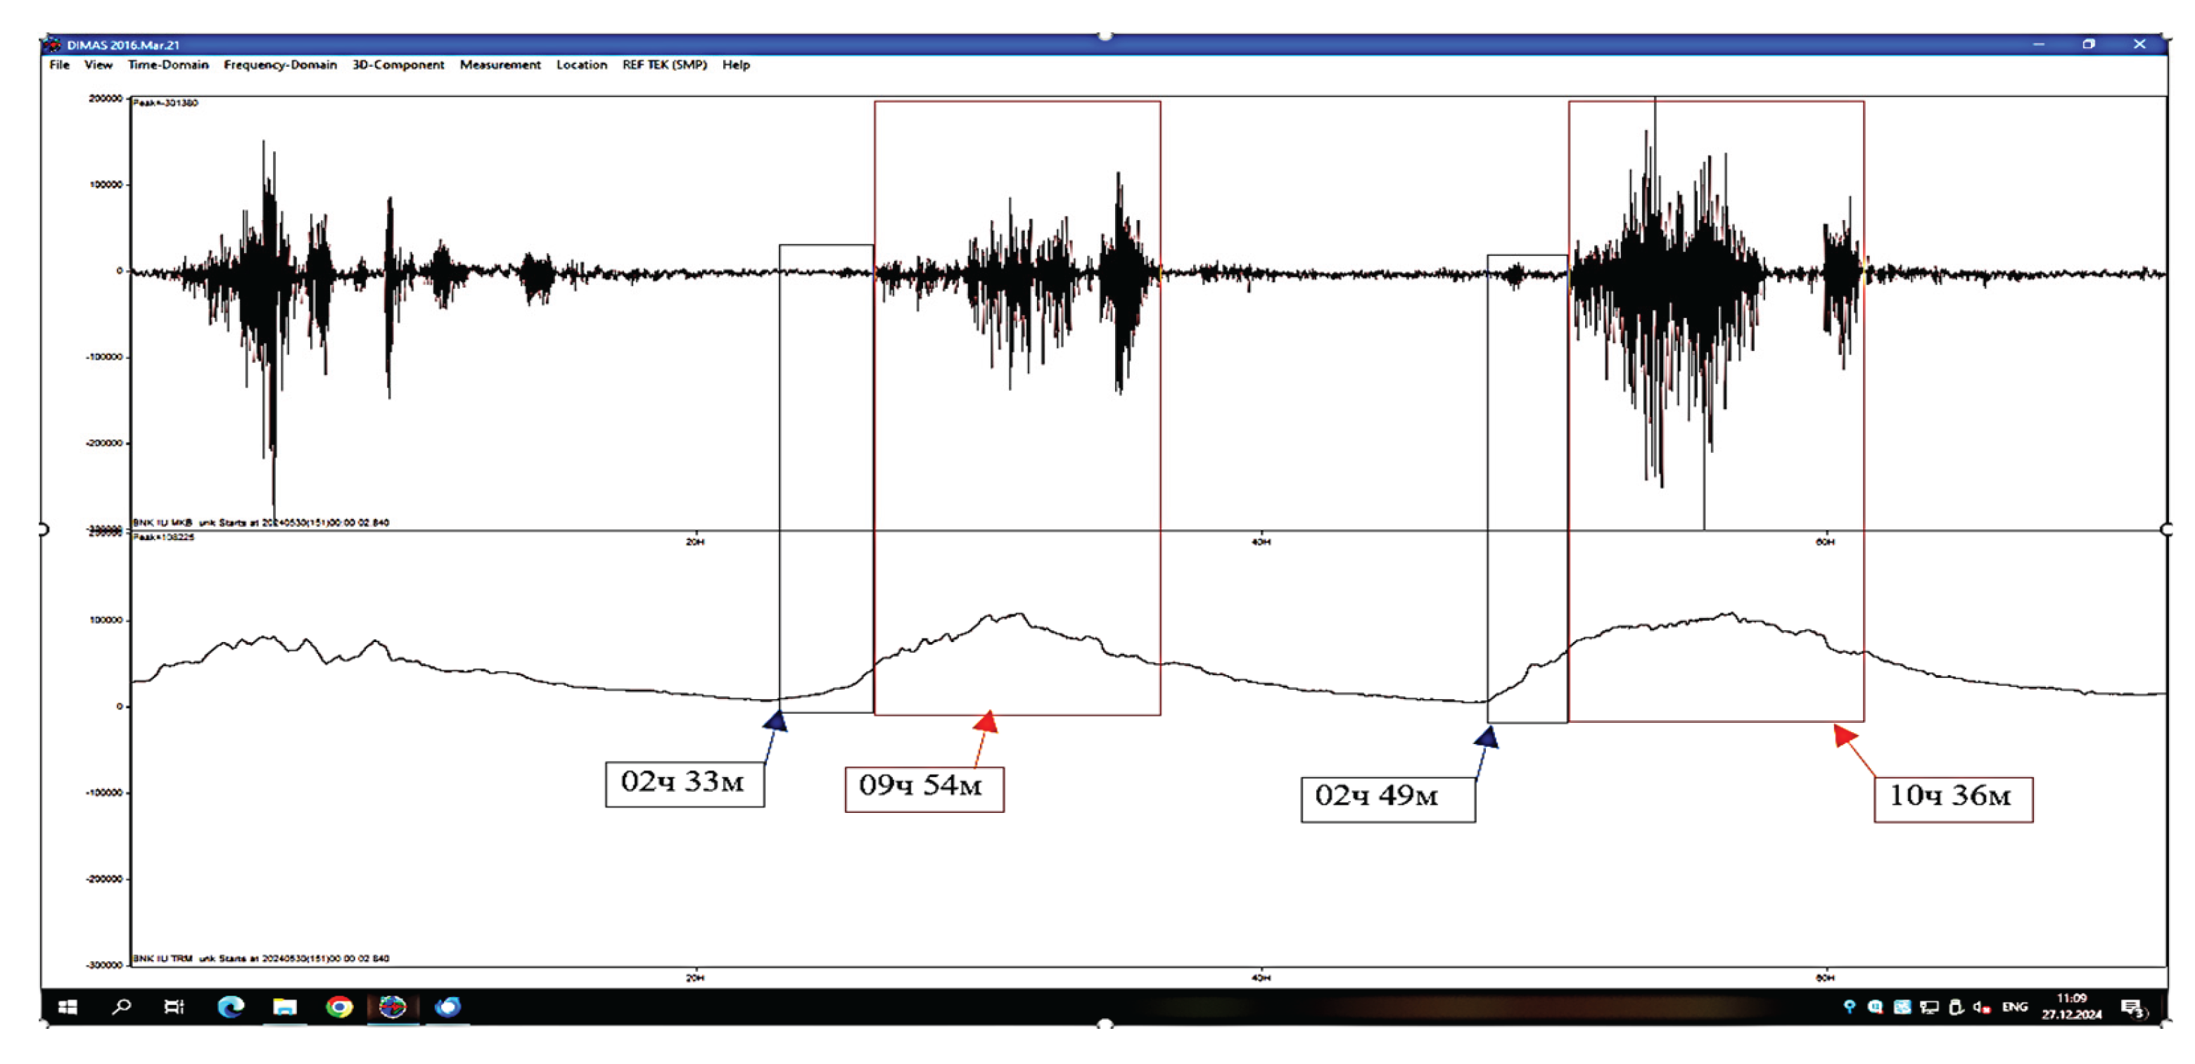This screenshot has height=1064, width=2195.
Task: Click DIMAS globe icon in taskbar
Action: (393, 1007)
